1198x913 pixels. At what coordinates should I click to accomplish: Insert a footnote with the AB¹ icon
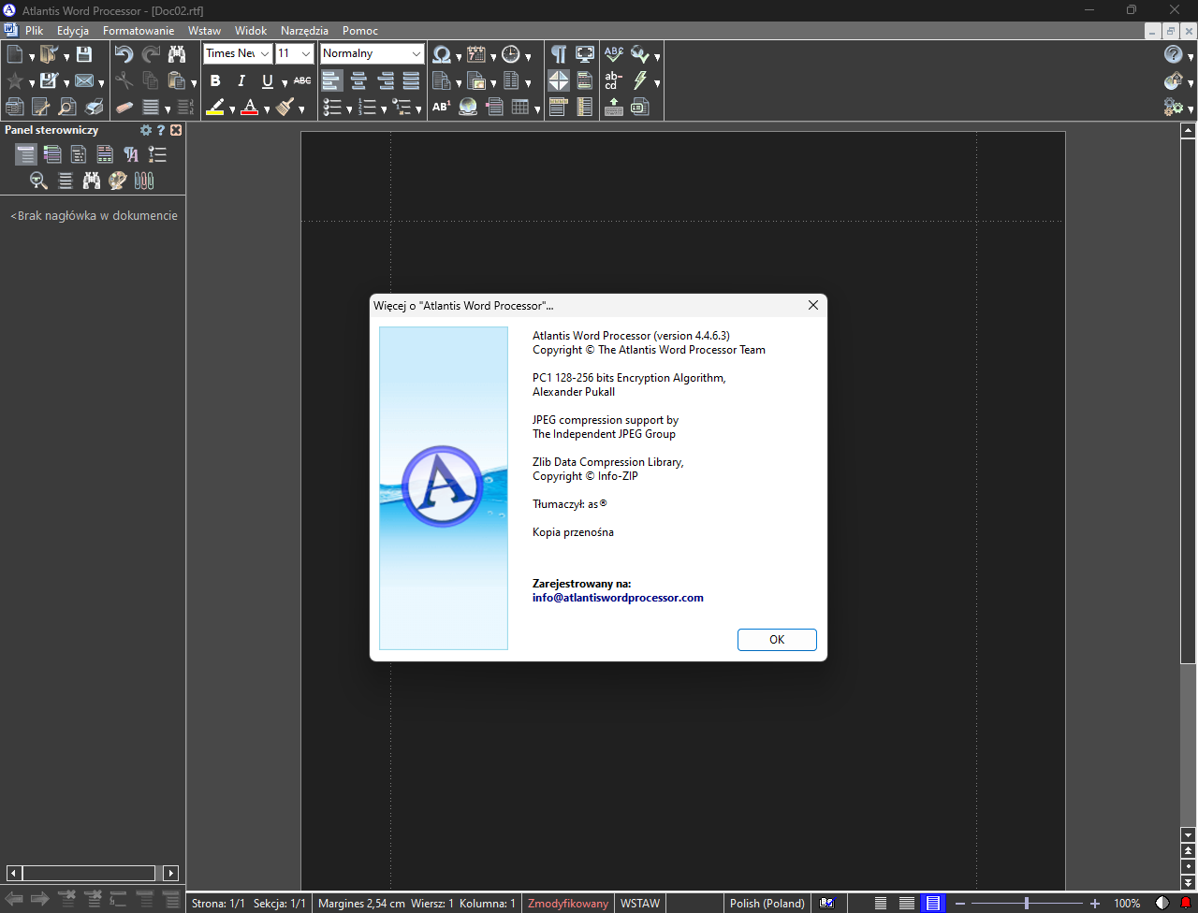[x=442, y=107]
